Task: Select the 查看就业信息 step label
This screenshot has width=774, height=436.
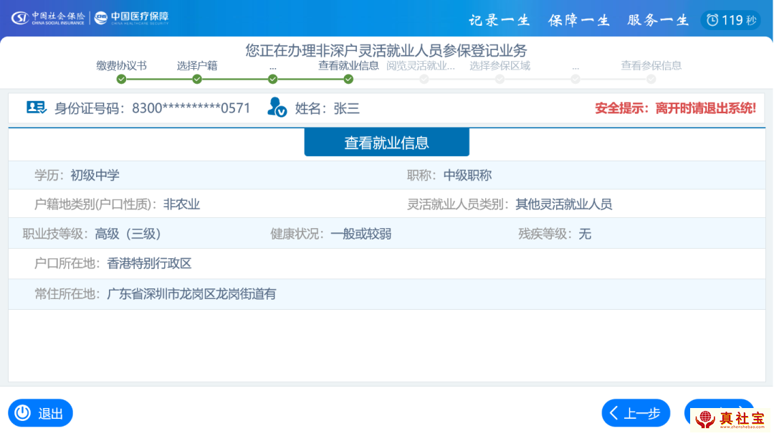Action: click(348, 65)
